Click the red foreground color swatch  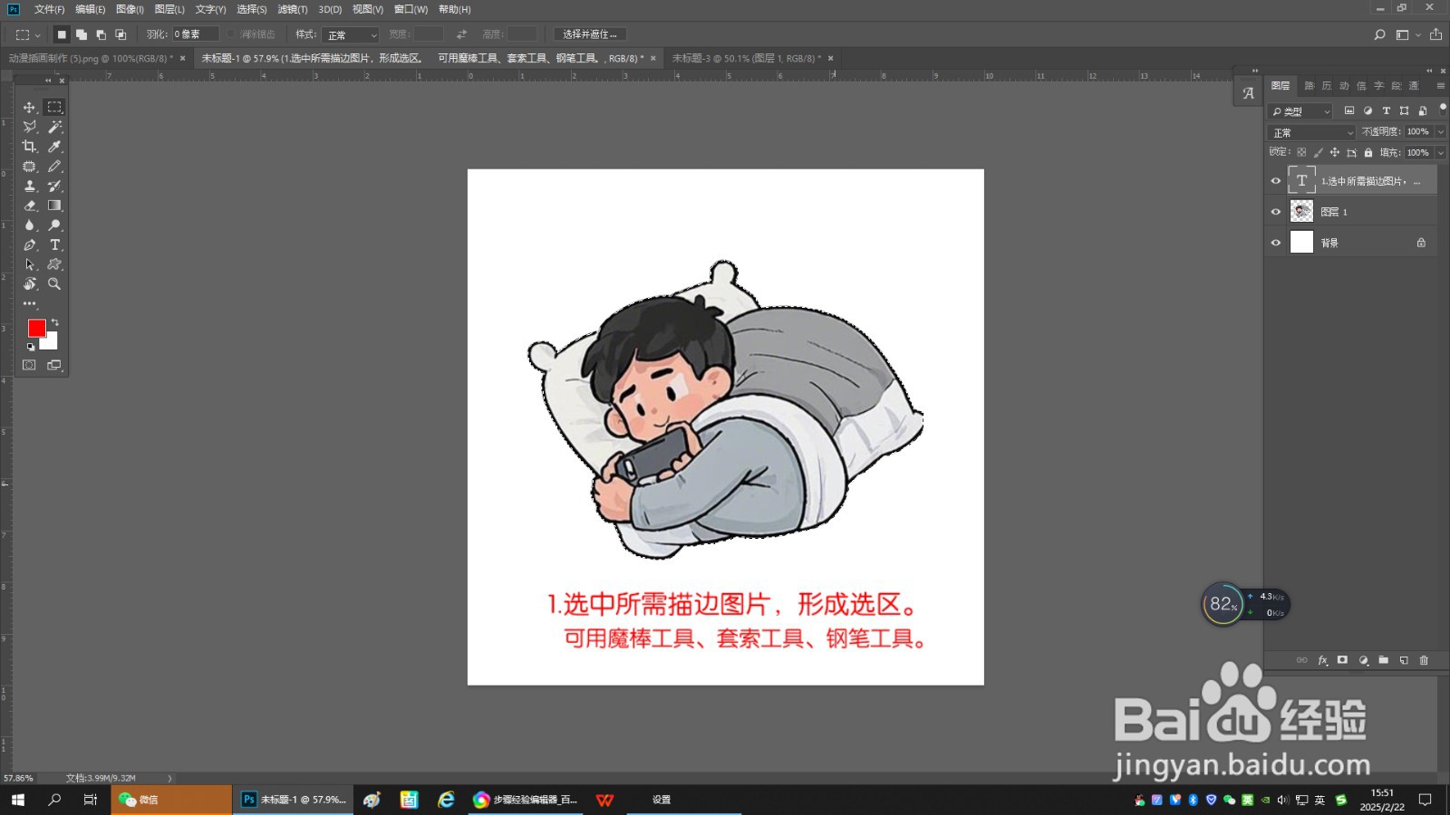36,328
